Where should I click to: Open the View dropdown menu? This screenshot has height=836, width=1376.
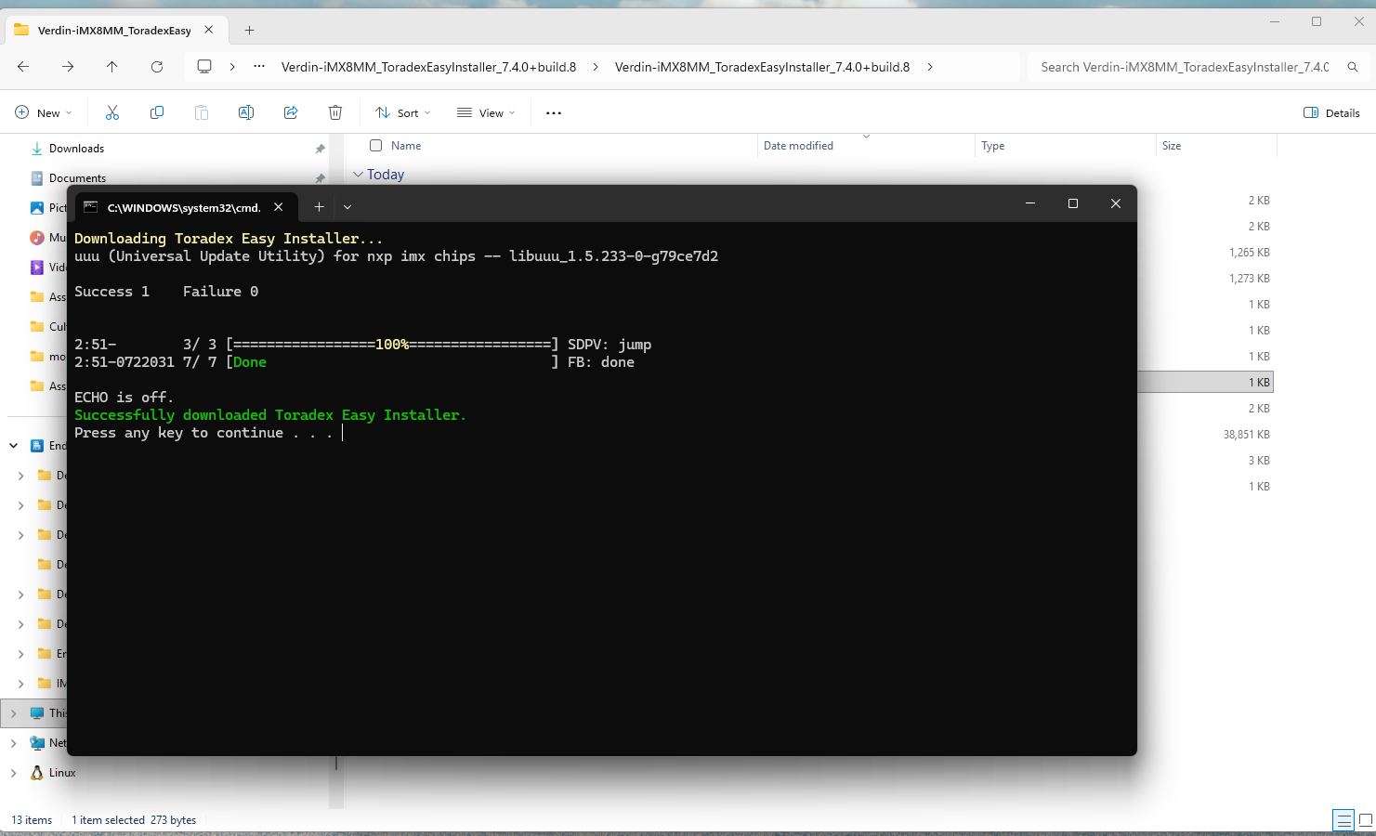[486, 112]
